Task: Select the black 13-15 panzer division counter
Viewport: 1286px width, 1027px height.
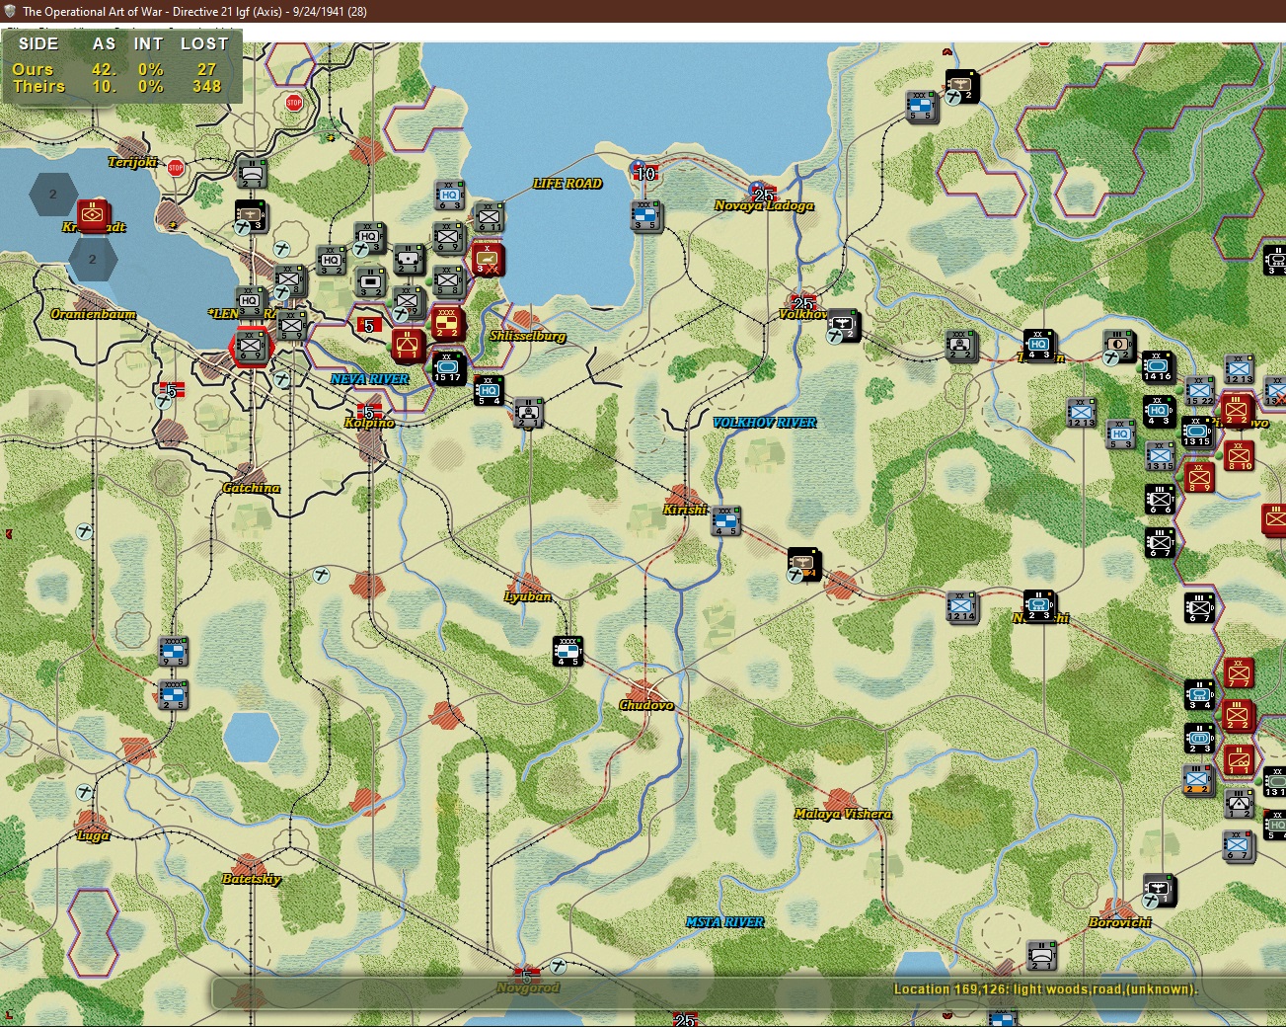Action: point(1197,432)
